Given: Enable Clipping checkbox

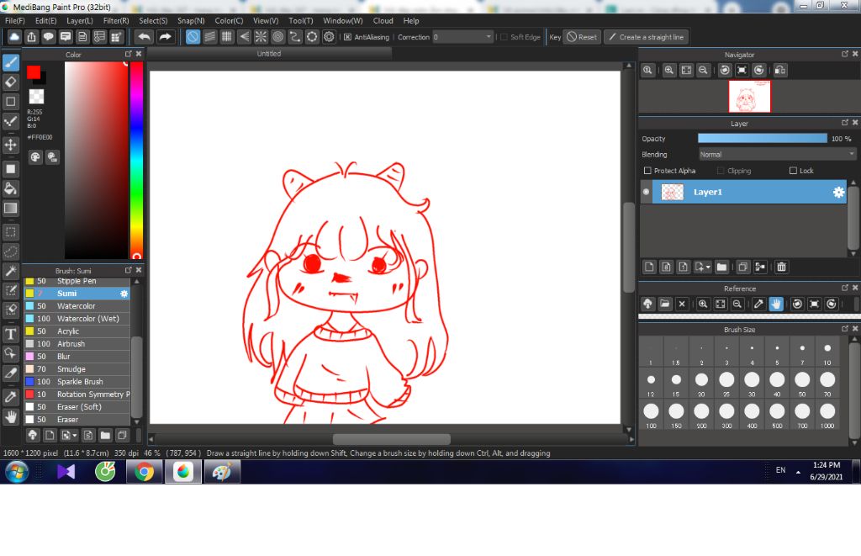Looking at the screenshot, I should coord(721,171).
